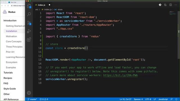180x101 pixels.
Task: Split the editor to the right
Action: (x=171, y=5)
